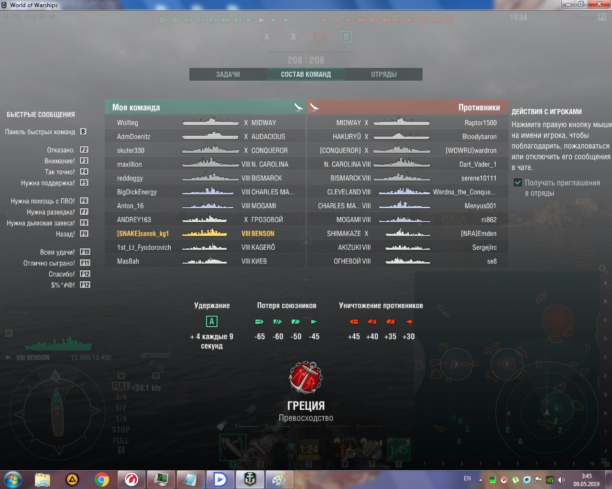Viewport: 612px width, 489px height.
Task: Click the ship sort icon in Моя команда header
Action: [x=299, y=107]
